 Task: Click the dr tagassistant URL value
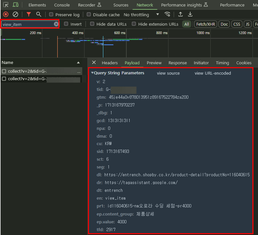coord(141,183)
